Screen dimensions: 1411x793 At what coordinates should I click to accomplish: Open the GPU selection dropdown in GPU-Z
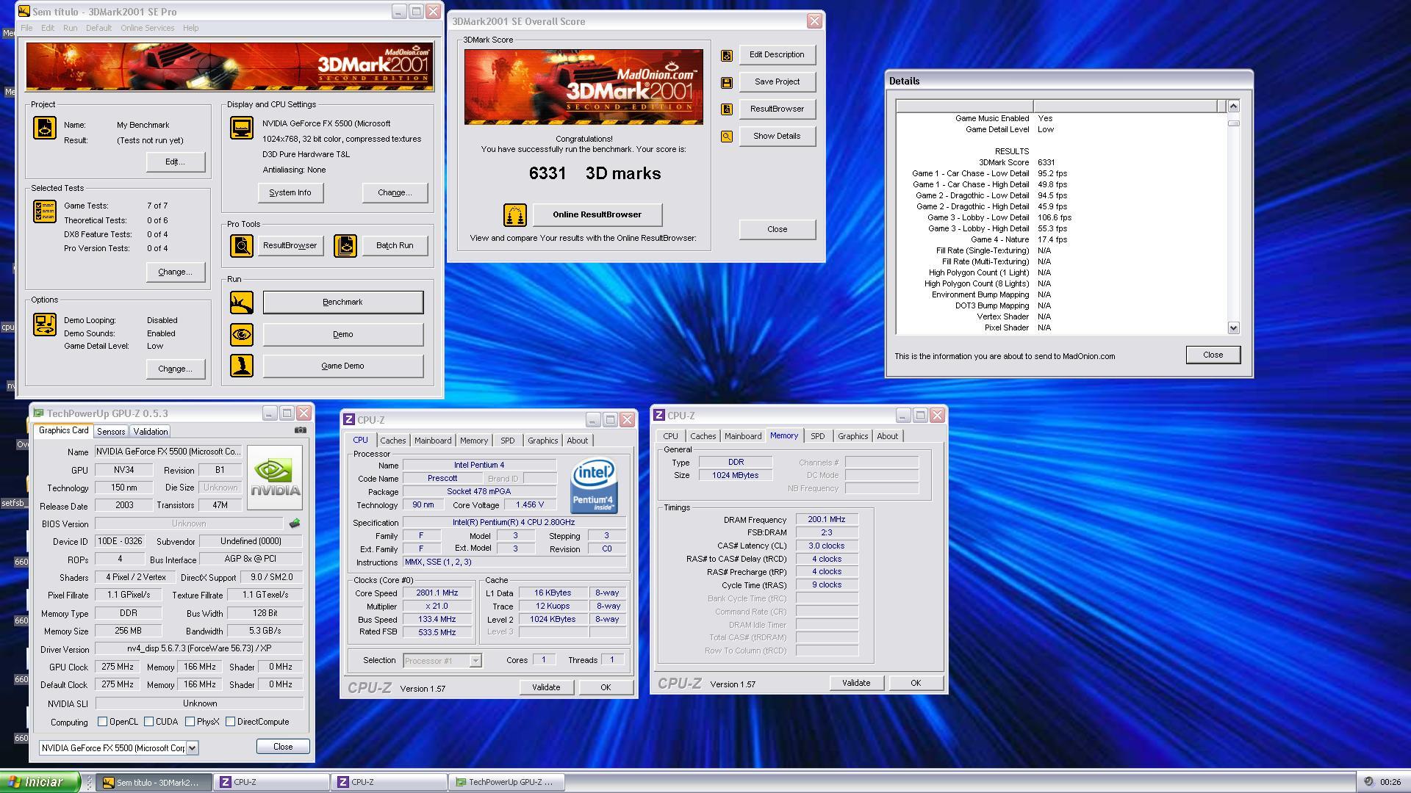click(192, 748)
